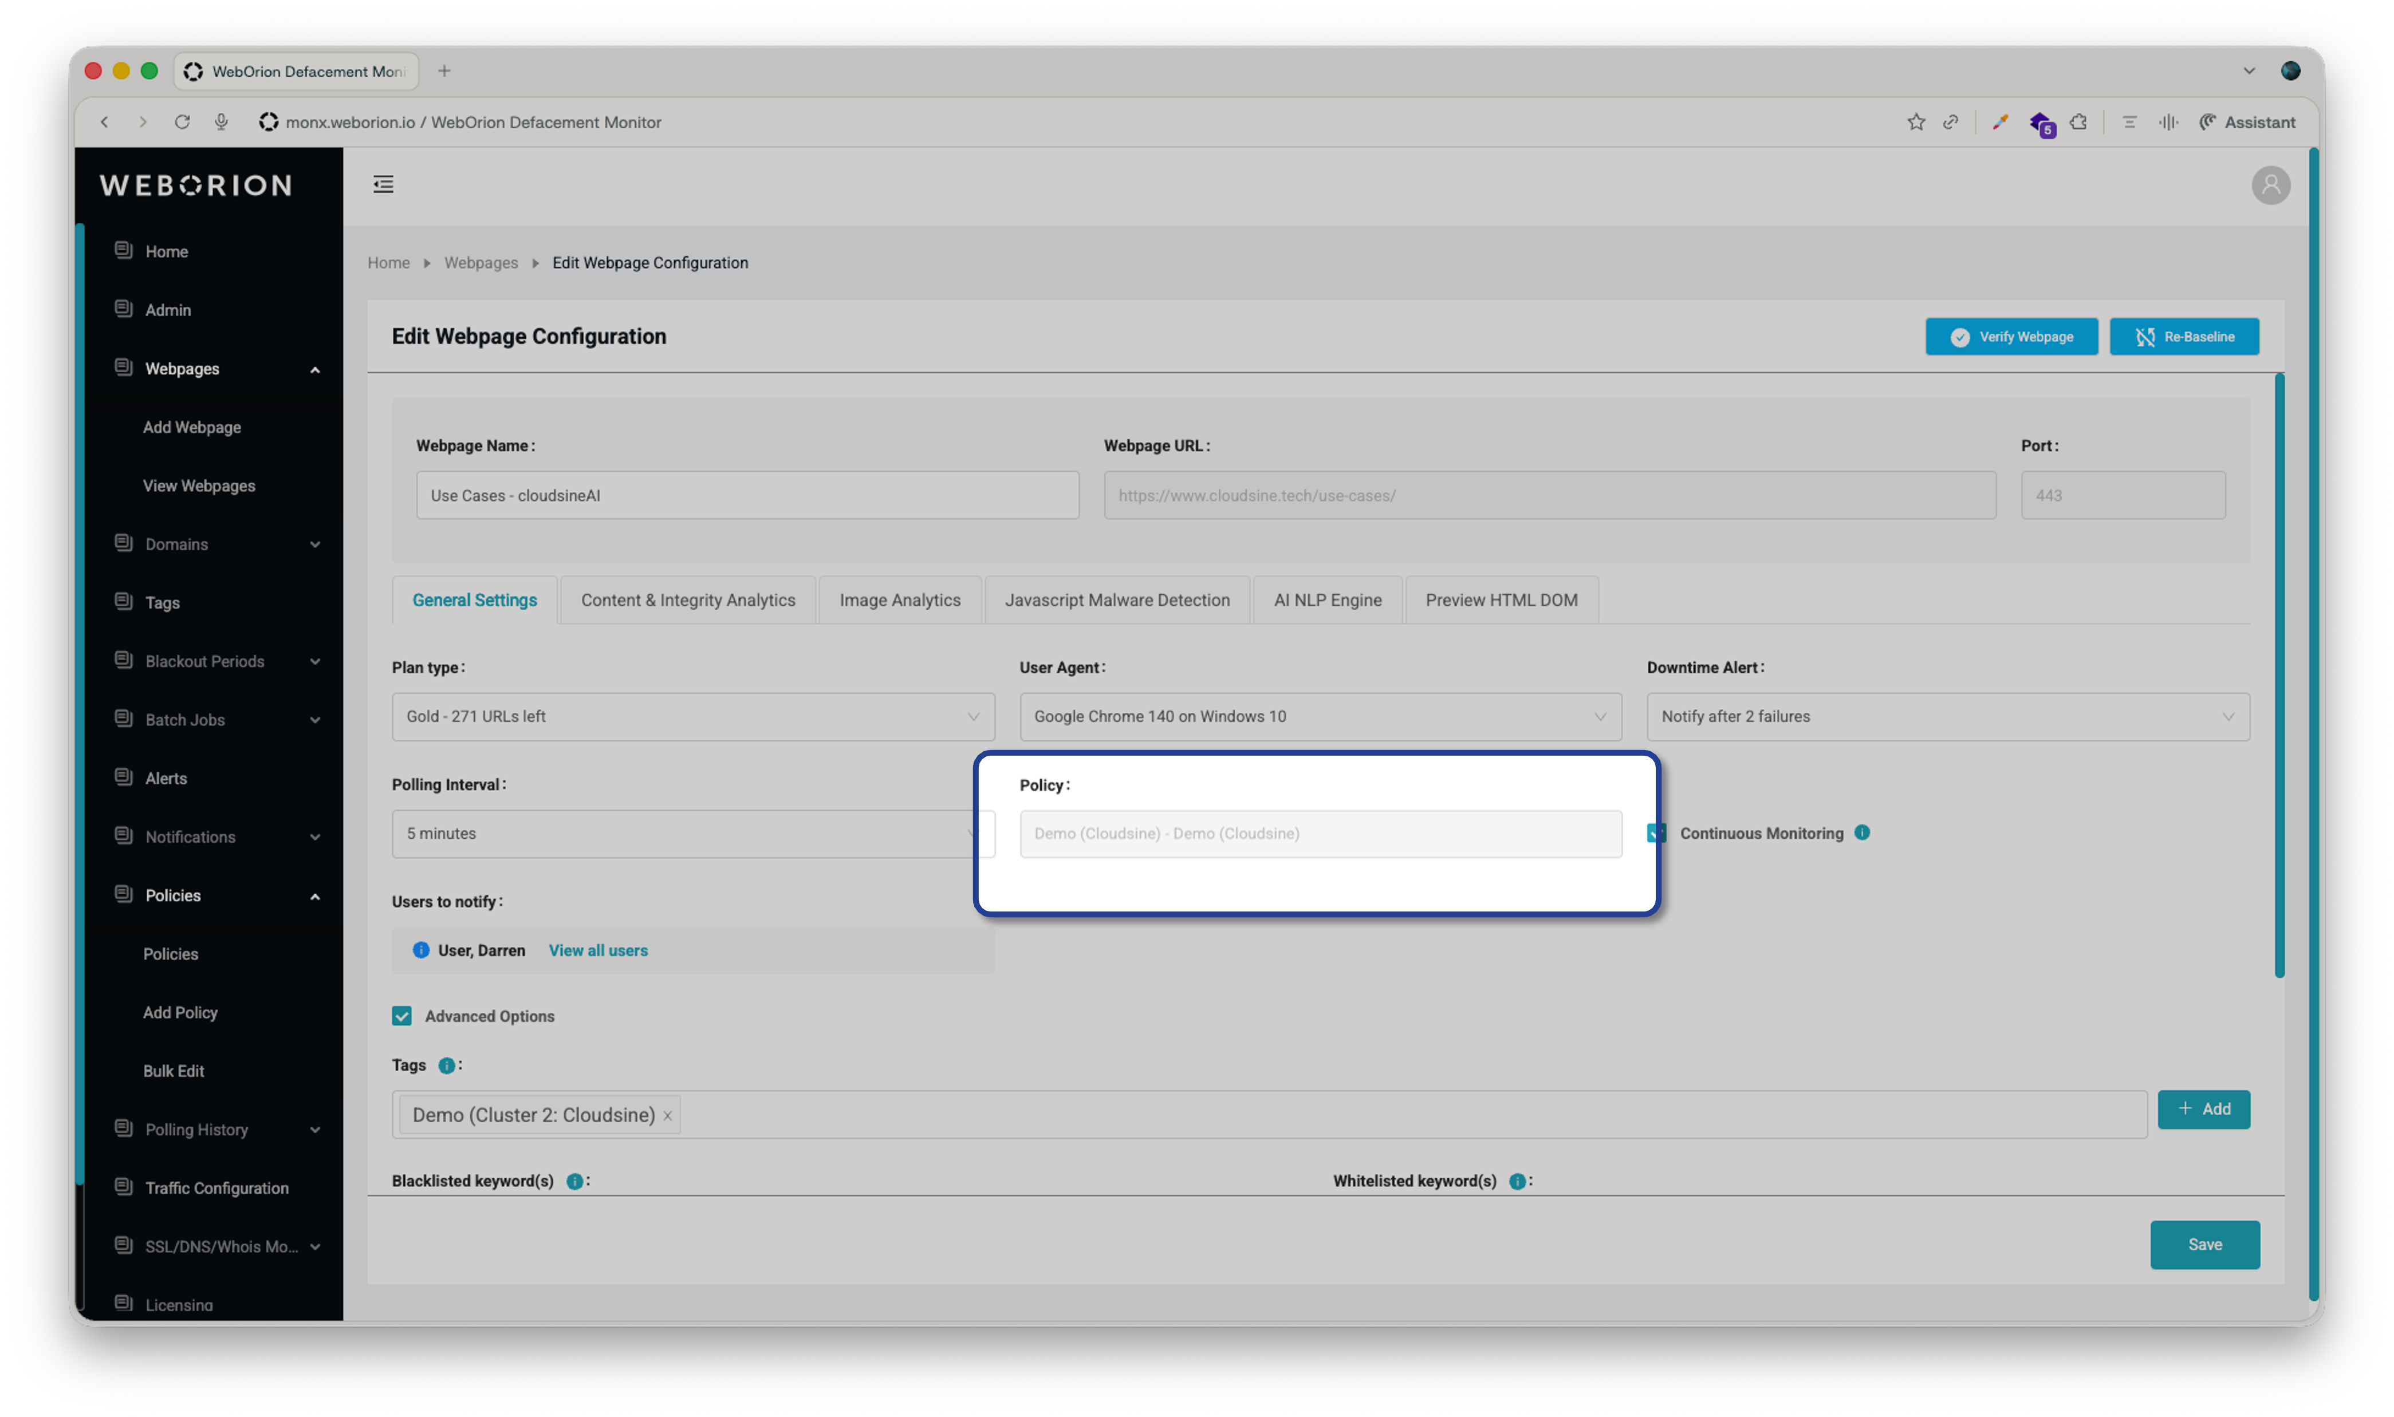Click the Continuous Monitoring info icon

(1862, 832)
